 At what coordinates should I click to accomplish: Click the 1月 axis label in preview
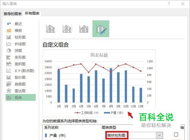tap(59, 106)
